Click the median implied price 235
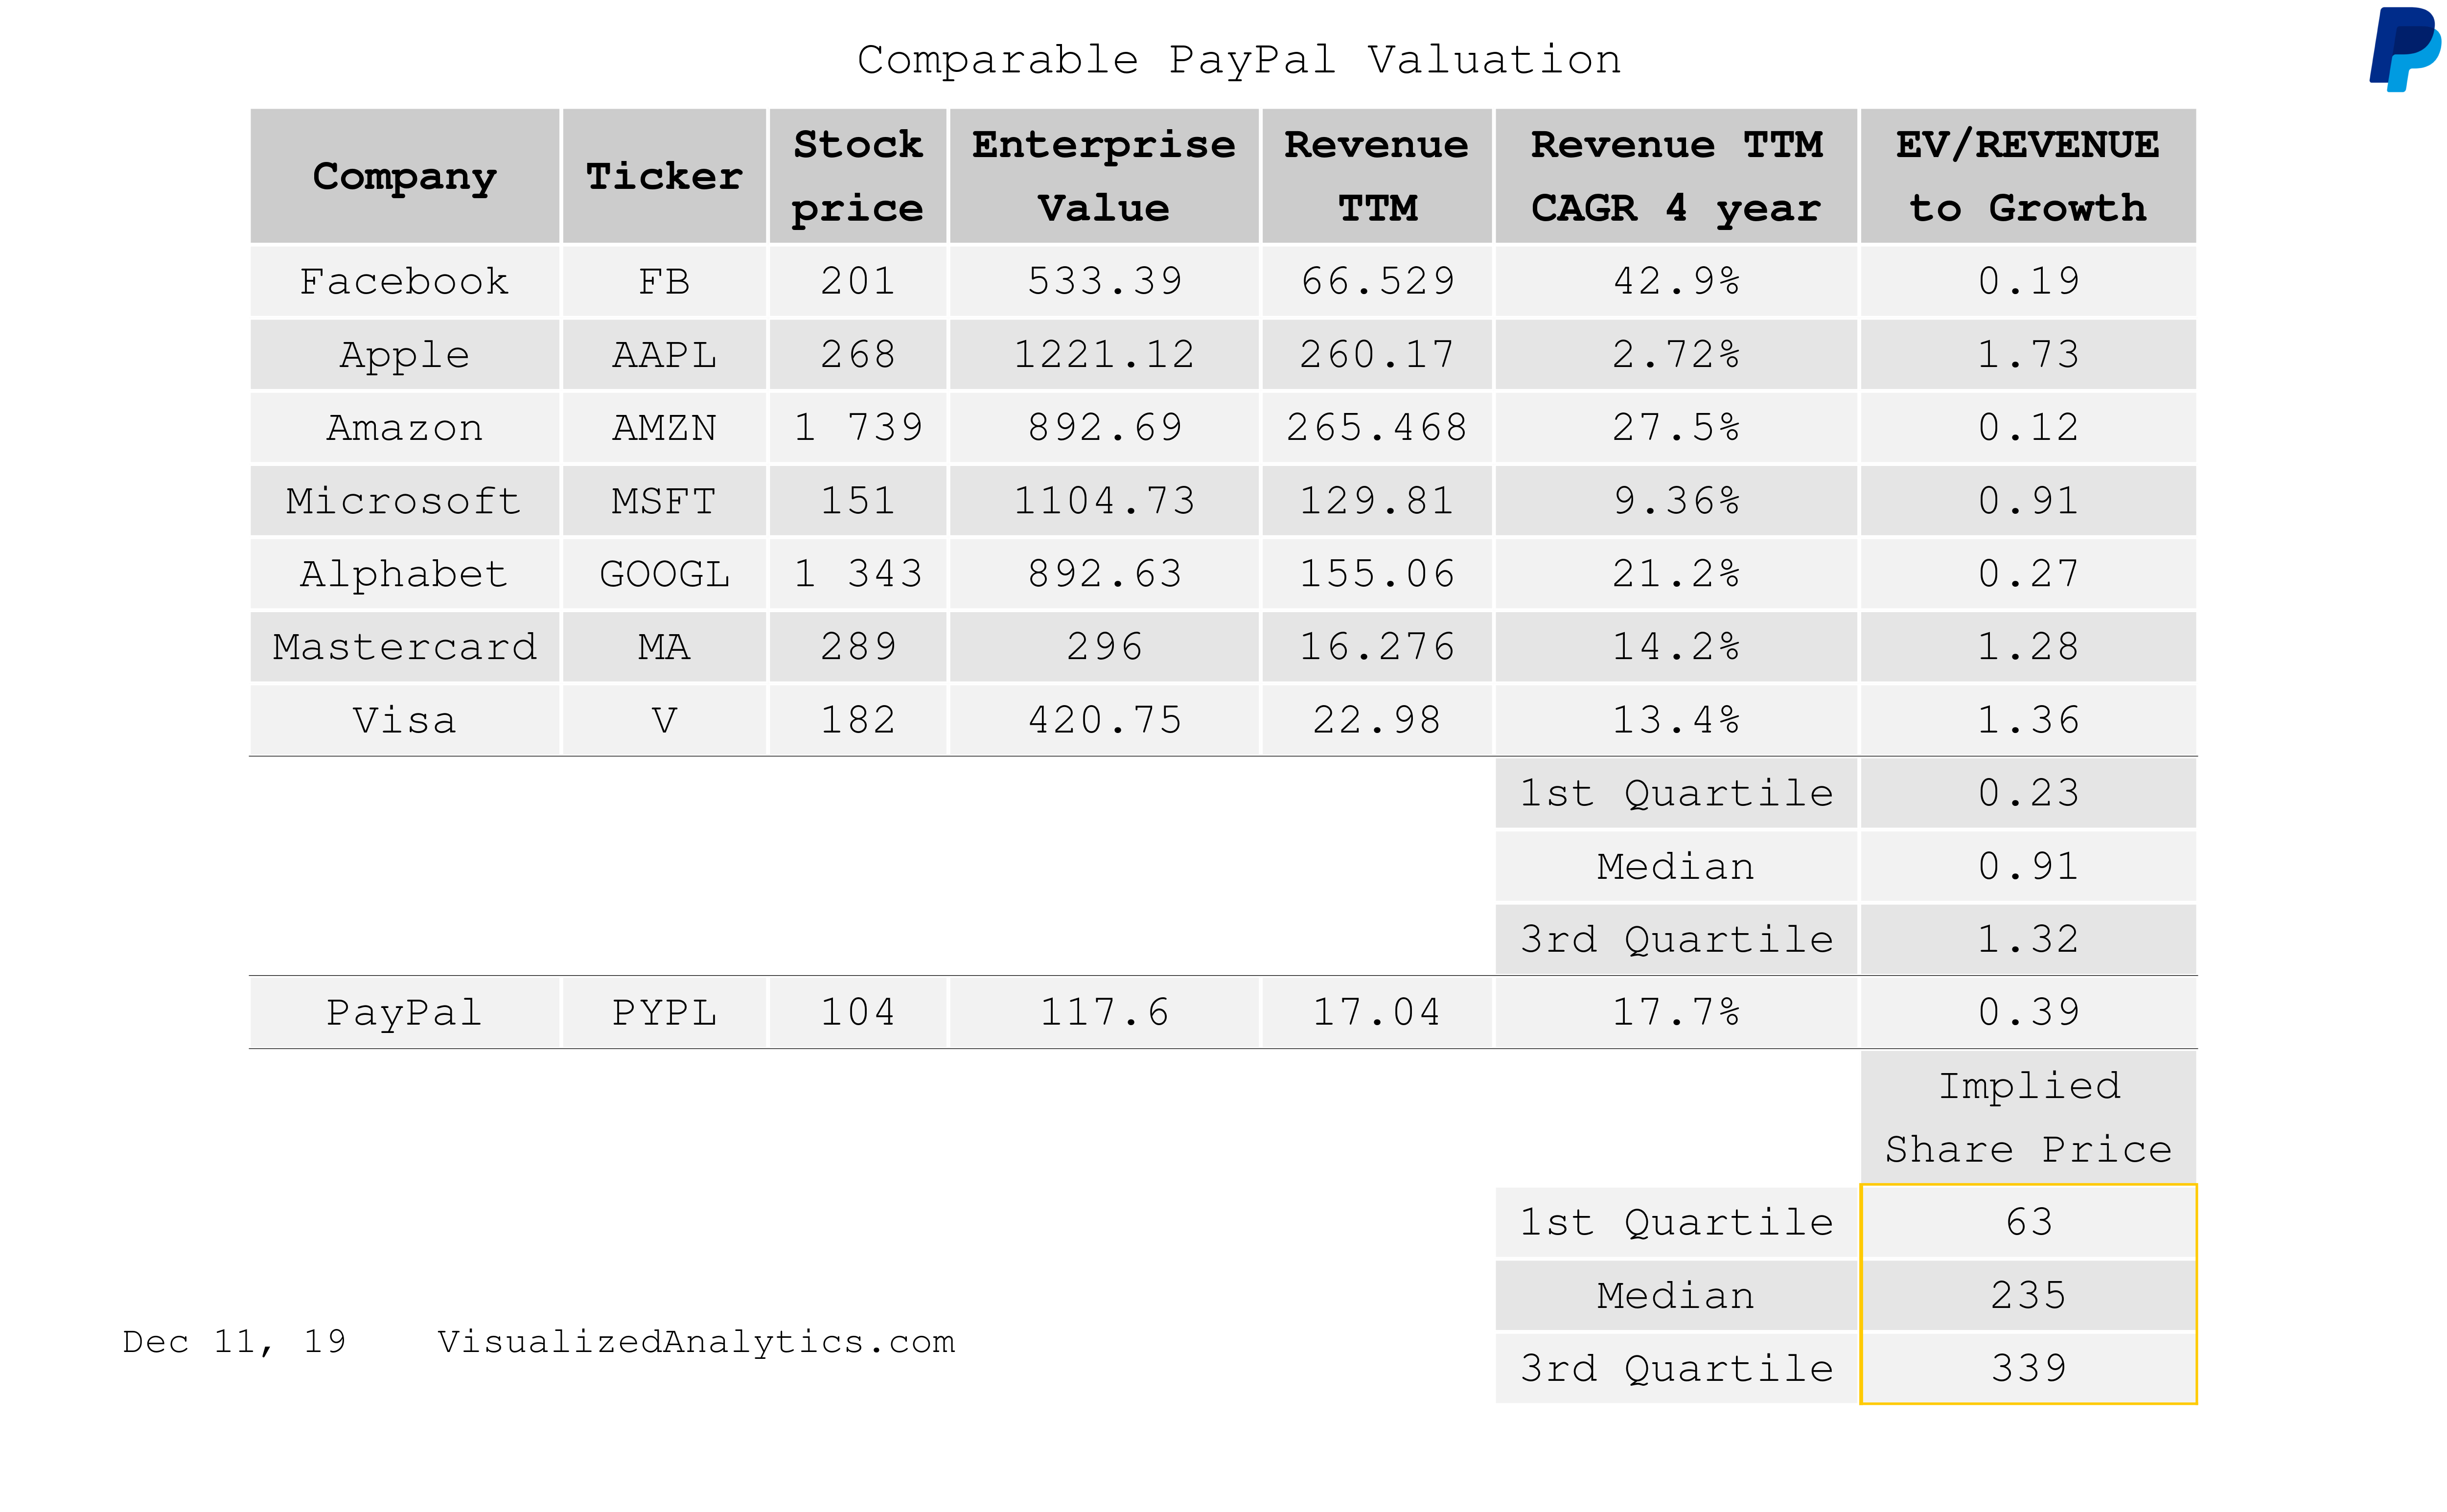Image resolution: width=2447 pixels, height=1512 pixels. click(2027, 1296)
